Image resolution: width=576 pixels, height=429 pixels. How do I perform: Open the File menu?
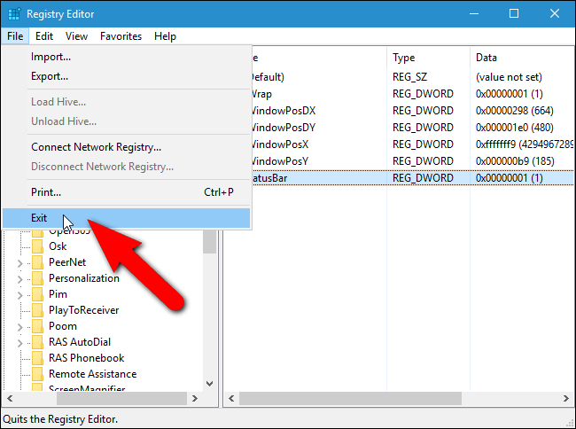15,36
